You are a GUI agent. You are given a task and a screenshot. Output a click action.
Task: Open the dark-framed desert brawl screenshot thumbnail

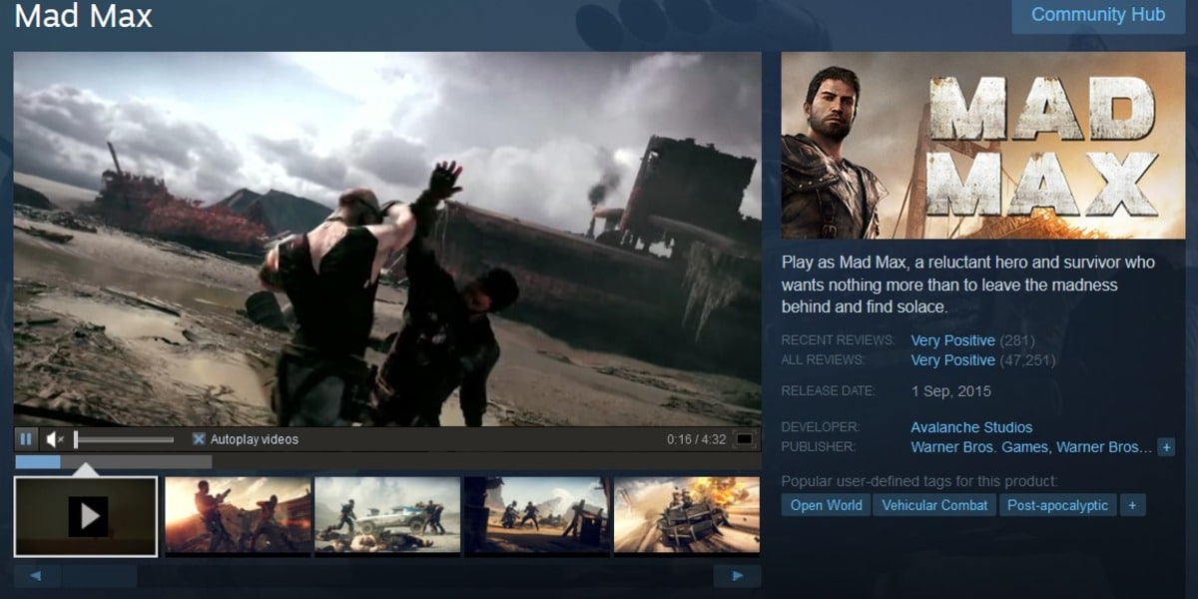537,515
